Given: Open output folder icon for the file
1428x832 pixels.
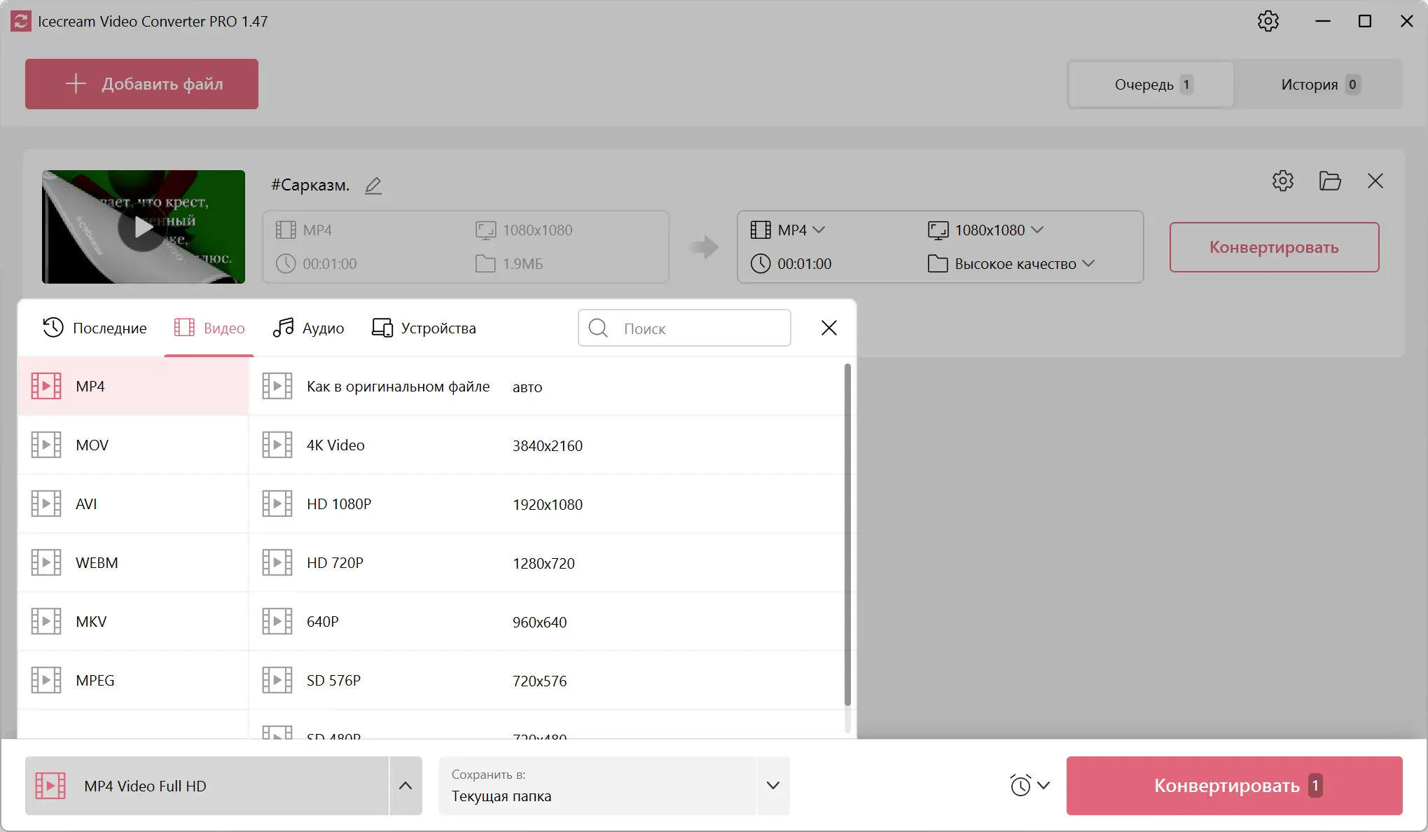Looking at the screenshot, I should coord(1329,181).
